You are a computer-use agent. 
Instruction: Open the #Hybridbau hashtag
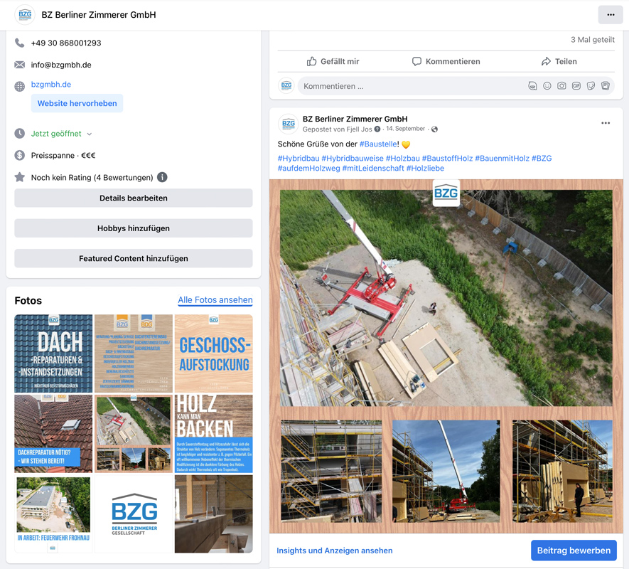point(299,158)
